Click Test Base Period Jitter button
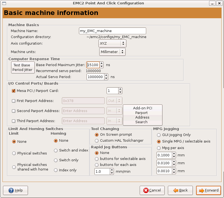The width and height of the screenshot is (224, 198). [23, 67]
